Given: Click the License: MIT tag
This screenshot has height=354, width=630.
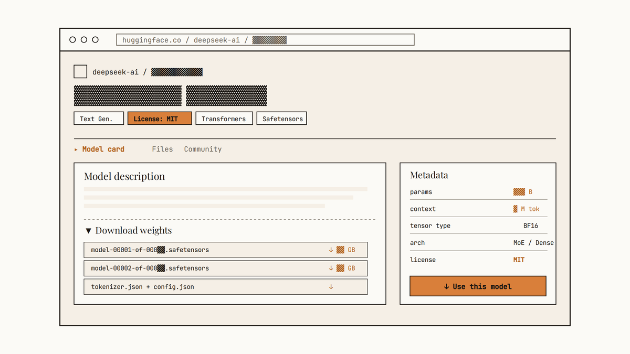Looking at the screenshot, I should click(x=160, y=119).
